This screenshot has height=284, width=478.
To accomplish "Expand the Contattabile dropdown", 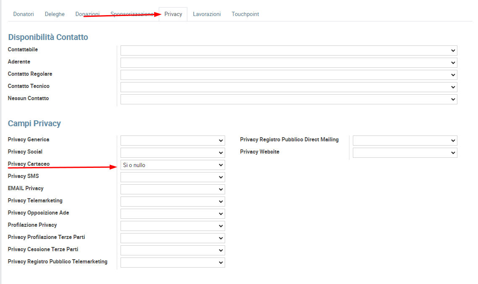I will pyautogui.click(x=289, y=50).
